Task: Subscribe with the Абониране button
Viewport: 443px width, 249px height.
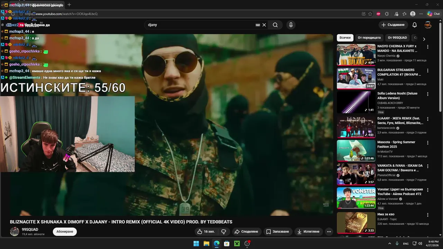Action: (65, 231)
